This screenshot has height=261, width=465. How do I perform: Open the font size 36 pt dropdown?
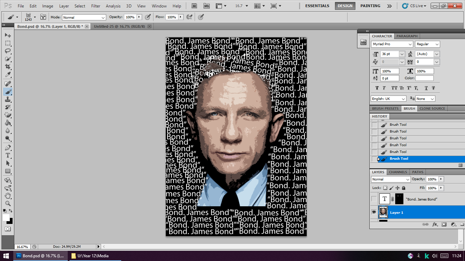[x=402, y=54]
